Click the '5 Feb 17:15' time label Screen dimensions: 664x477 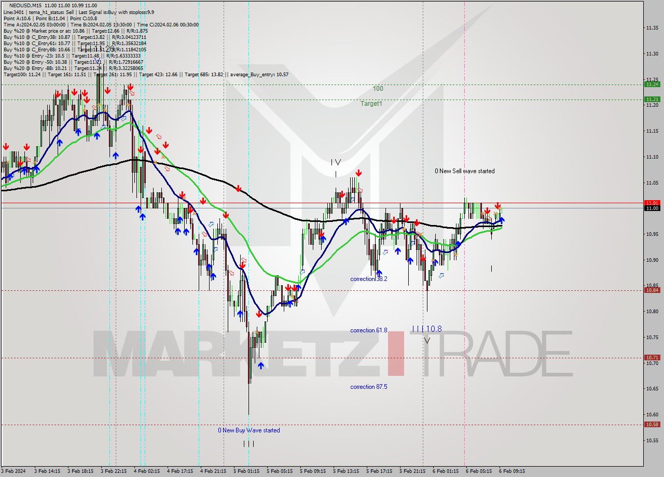pos(379,471)
